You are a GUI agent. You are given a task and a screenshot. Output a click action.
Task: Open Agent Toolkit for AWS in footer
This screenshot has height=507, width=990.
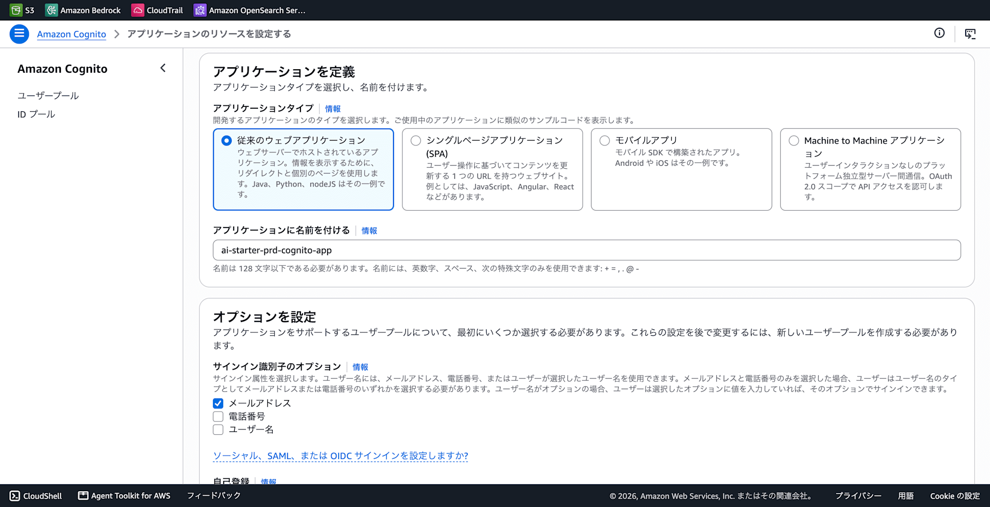point(124,496)
